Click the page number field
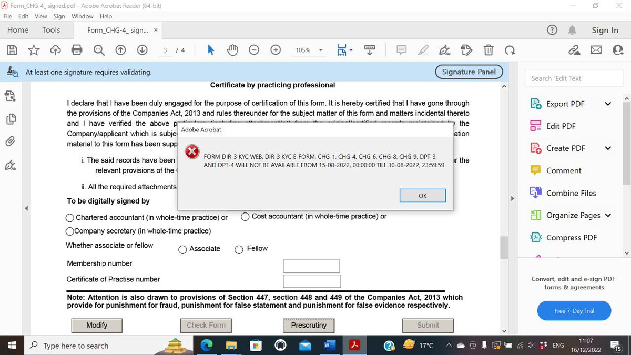The width and height of the screenshot is (631, 355). pos(166,50)
